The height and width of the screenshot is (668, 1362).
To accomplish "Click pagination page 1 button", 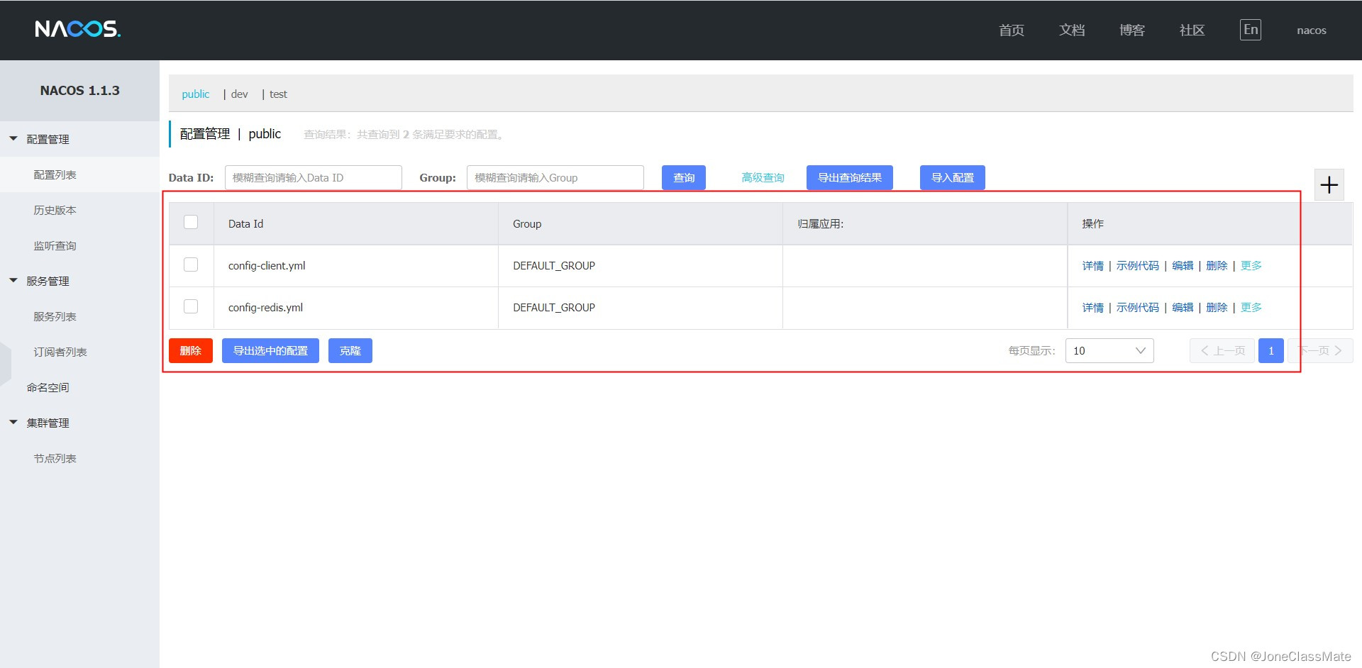I will (x=1270, y=351).
